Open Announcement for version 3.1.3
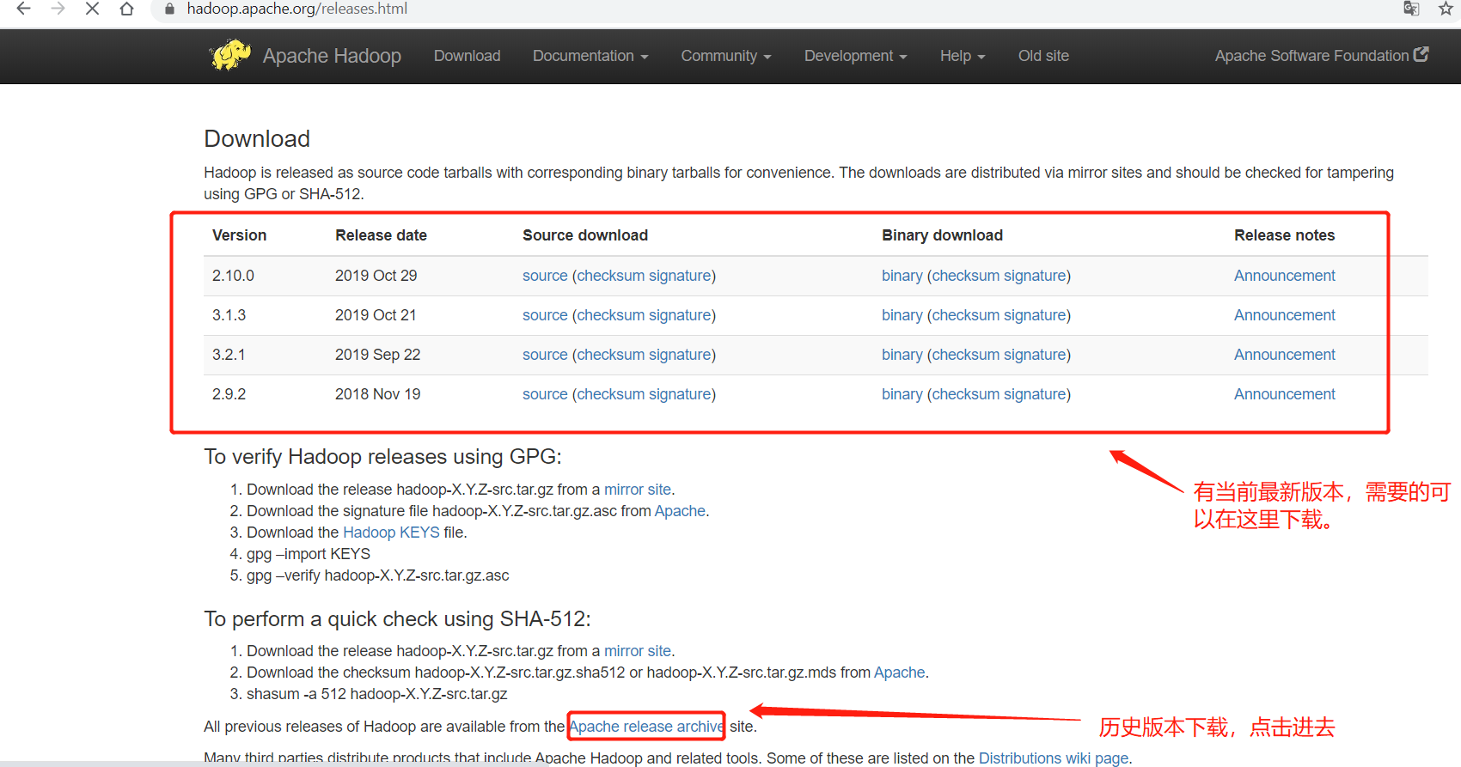Image resolution: width=1461 pixels, height=767 pixels. tap(1285, 315)
